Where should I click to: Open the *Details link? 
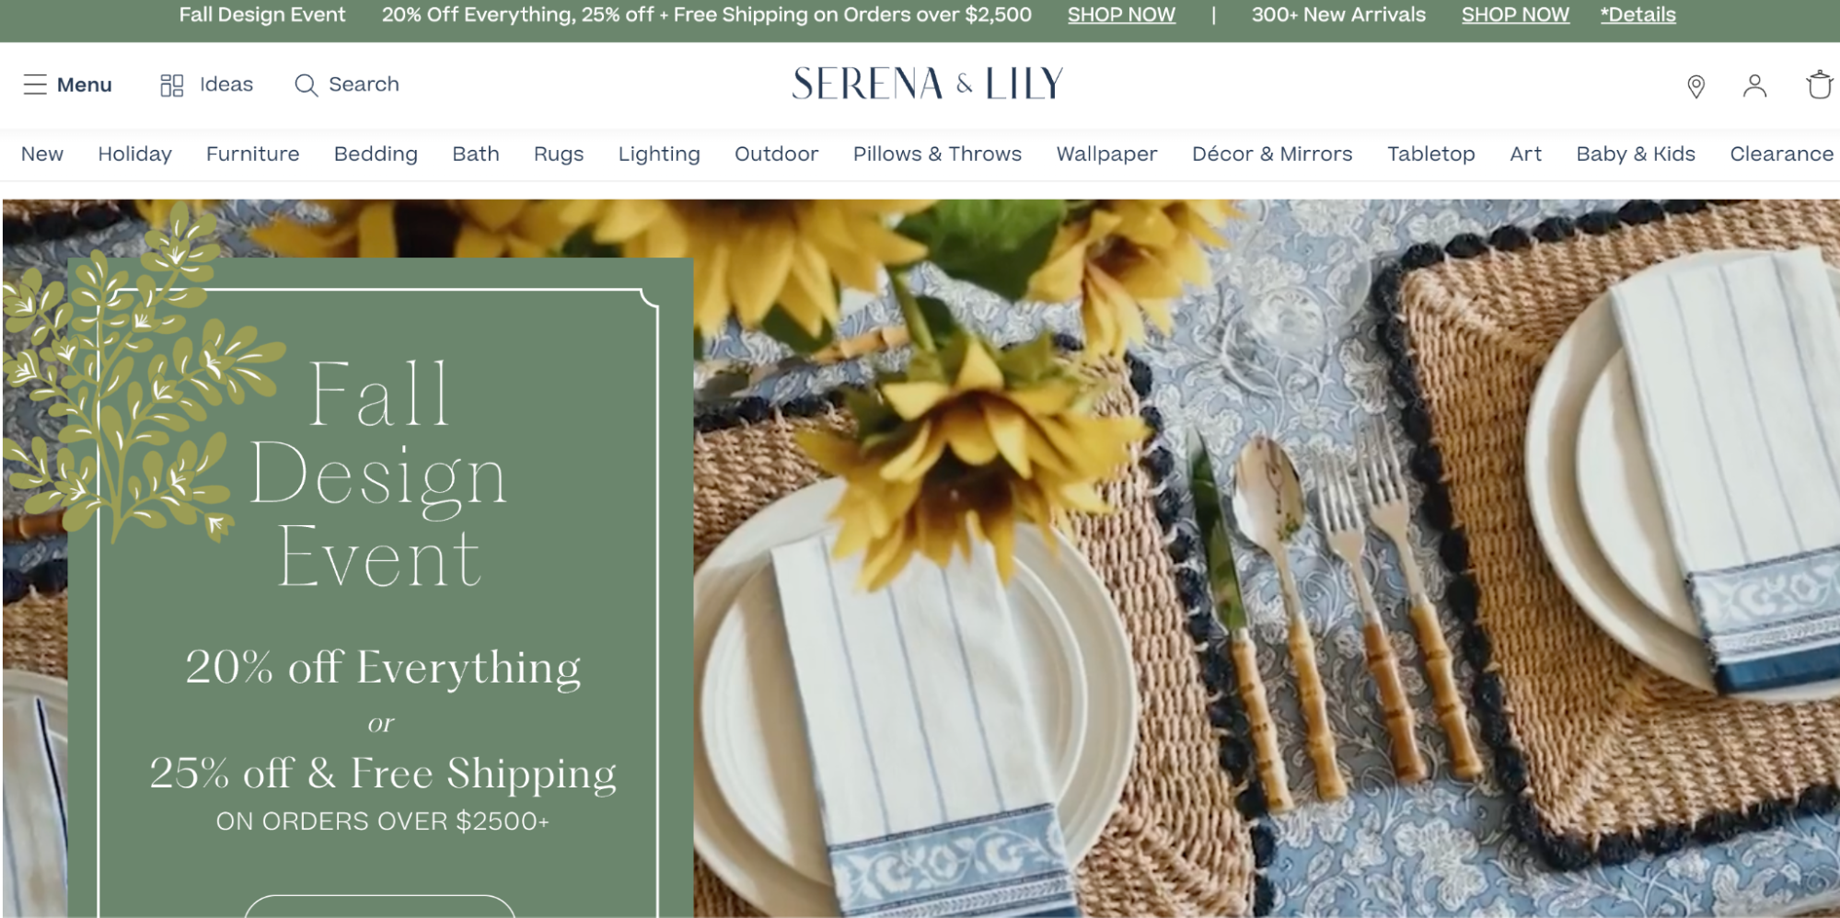[1637, 15]
